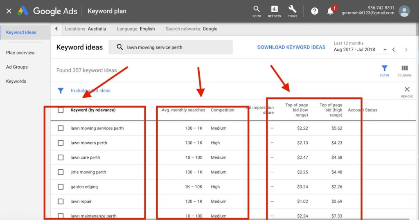Select the Keyword ideas sidebar tab
Image resolution: width=419 pixels, height=220 pixels.
pos(25,32)
